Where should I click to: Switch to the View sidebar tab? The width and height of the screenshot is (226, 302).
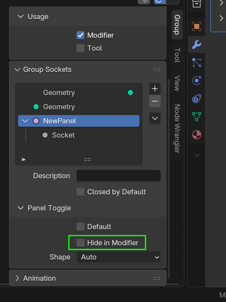(177, 83)
